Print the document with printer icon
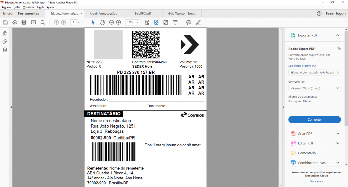The image size is (348, 187). [24, 23]
